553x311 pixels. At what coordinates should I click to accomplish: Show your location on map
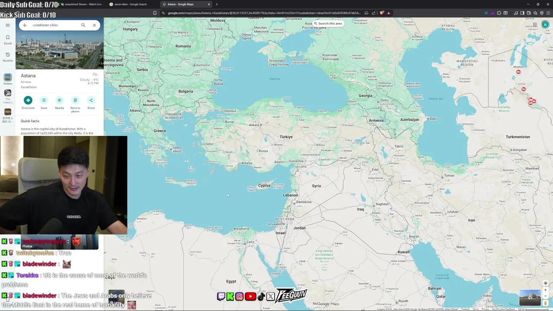pyautogui.click(x=546, y=283)
